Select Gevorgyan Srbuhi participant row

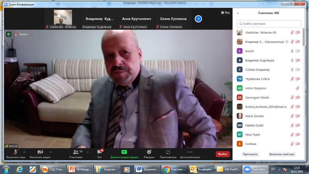pos(269,98)
